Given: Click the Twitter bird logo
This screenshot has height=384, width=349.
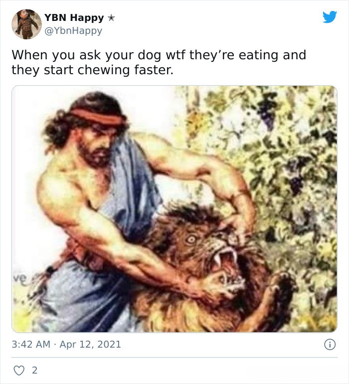Looking at the screenshot, I should pos(330,17).
